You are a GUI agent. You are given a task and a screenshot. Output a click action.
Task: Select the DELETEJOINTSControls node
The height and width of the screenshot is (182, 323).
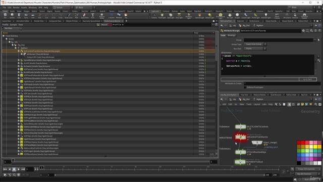pyautogui.click(x=240, y=126)
